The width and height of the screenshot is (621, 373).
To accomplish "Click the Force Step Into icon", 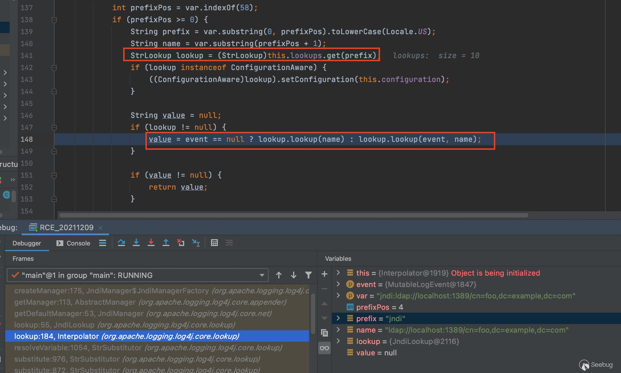I will tap(151, 243).
